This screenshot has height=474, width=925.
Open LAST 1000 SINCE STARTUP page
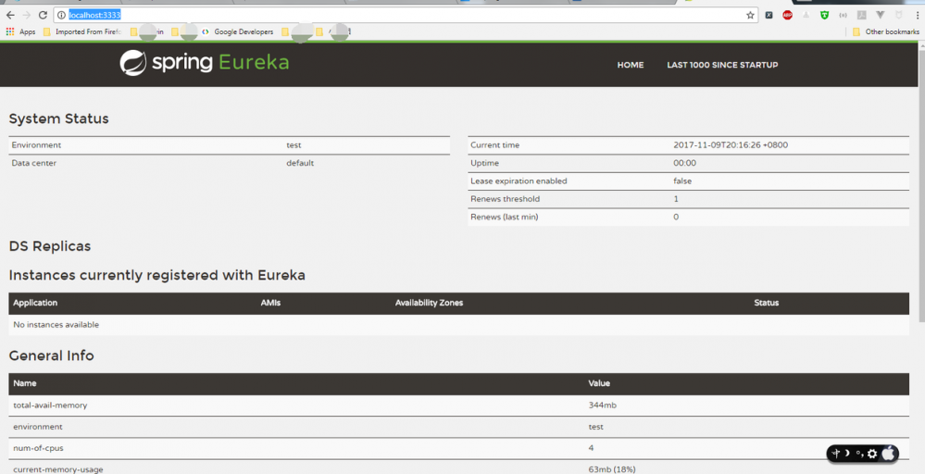pos(722,65)
